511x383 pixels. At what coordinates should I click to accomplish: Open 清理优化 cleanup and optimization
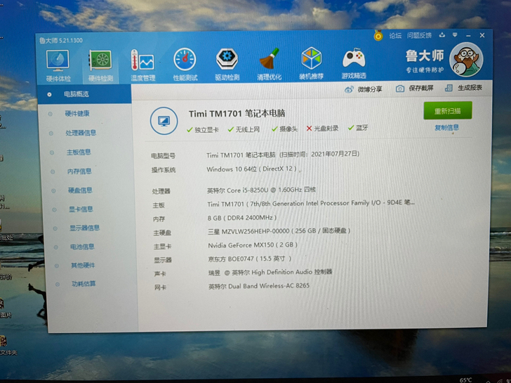tap(270, 64)
